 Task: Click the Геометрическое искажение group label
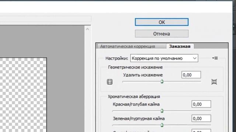(135, 67)
